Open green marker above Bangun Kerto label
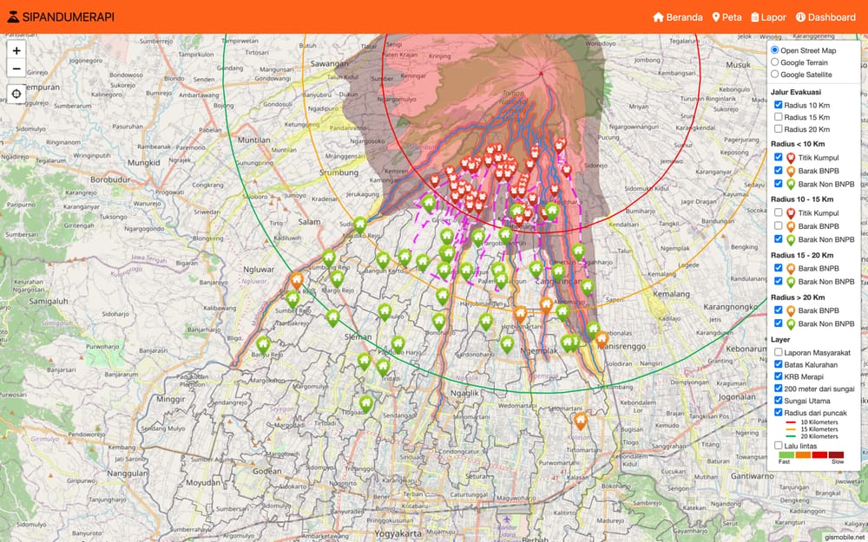This screenshot has width=868, height=542. (x=383, y=260)
